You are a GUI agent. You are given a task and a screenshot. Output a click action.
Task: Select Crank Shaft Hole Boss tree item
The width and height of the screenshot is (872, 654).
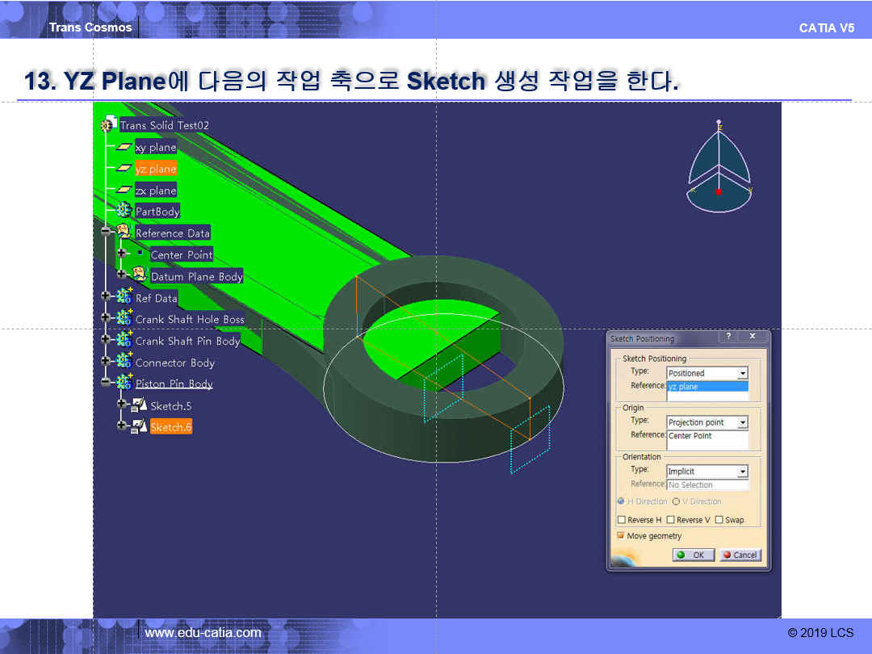190,319
